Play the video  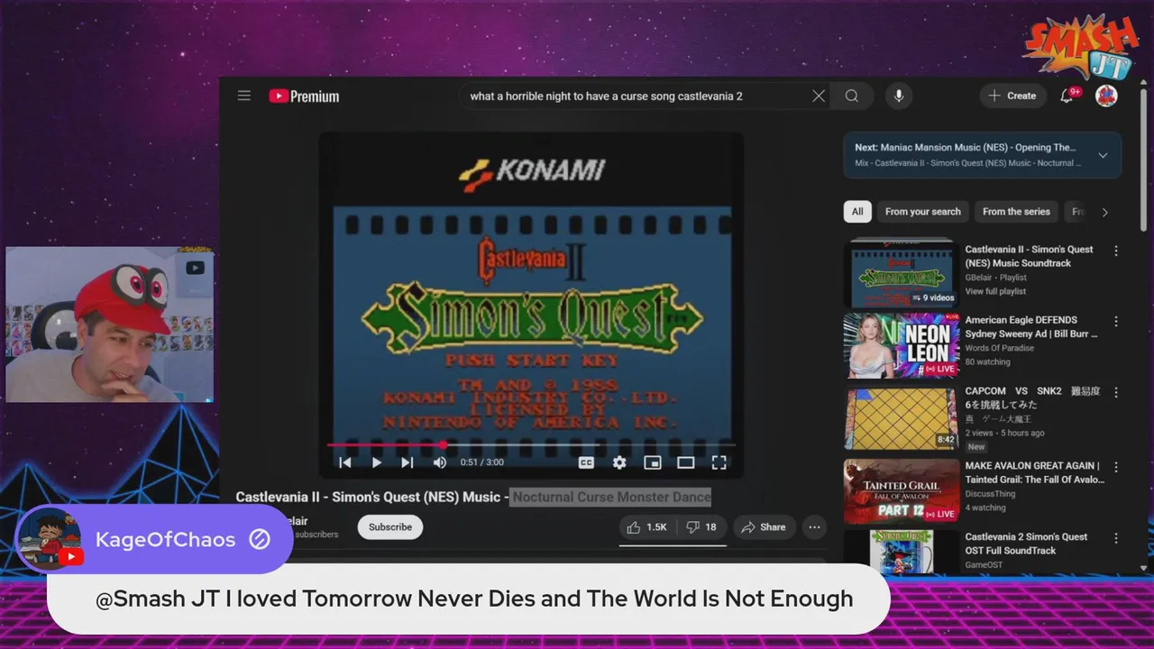pyautogui.click(x=376, y=462)
